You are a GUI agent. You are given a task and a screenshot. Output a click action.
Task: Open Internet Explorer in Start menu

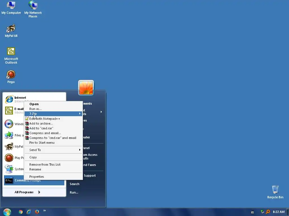9,99
